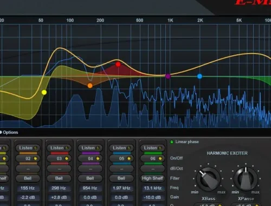Screen dimensions: 271x206
Task: Click the '1K' frequency scale label
Action: click(170, 20)
